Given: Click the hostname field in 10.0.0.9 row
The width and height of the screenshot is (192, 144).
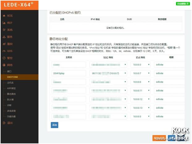Looking at the screenshot, I should [69, 116].
